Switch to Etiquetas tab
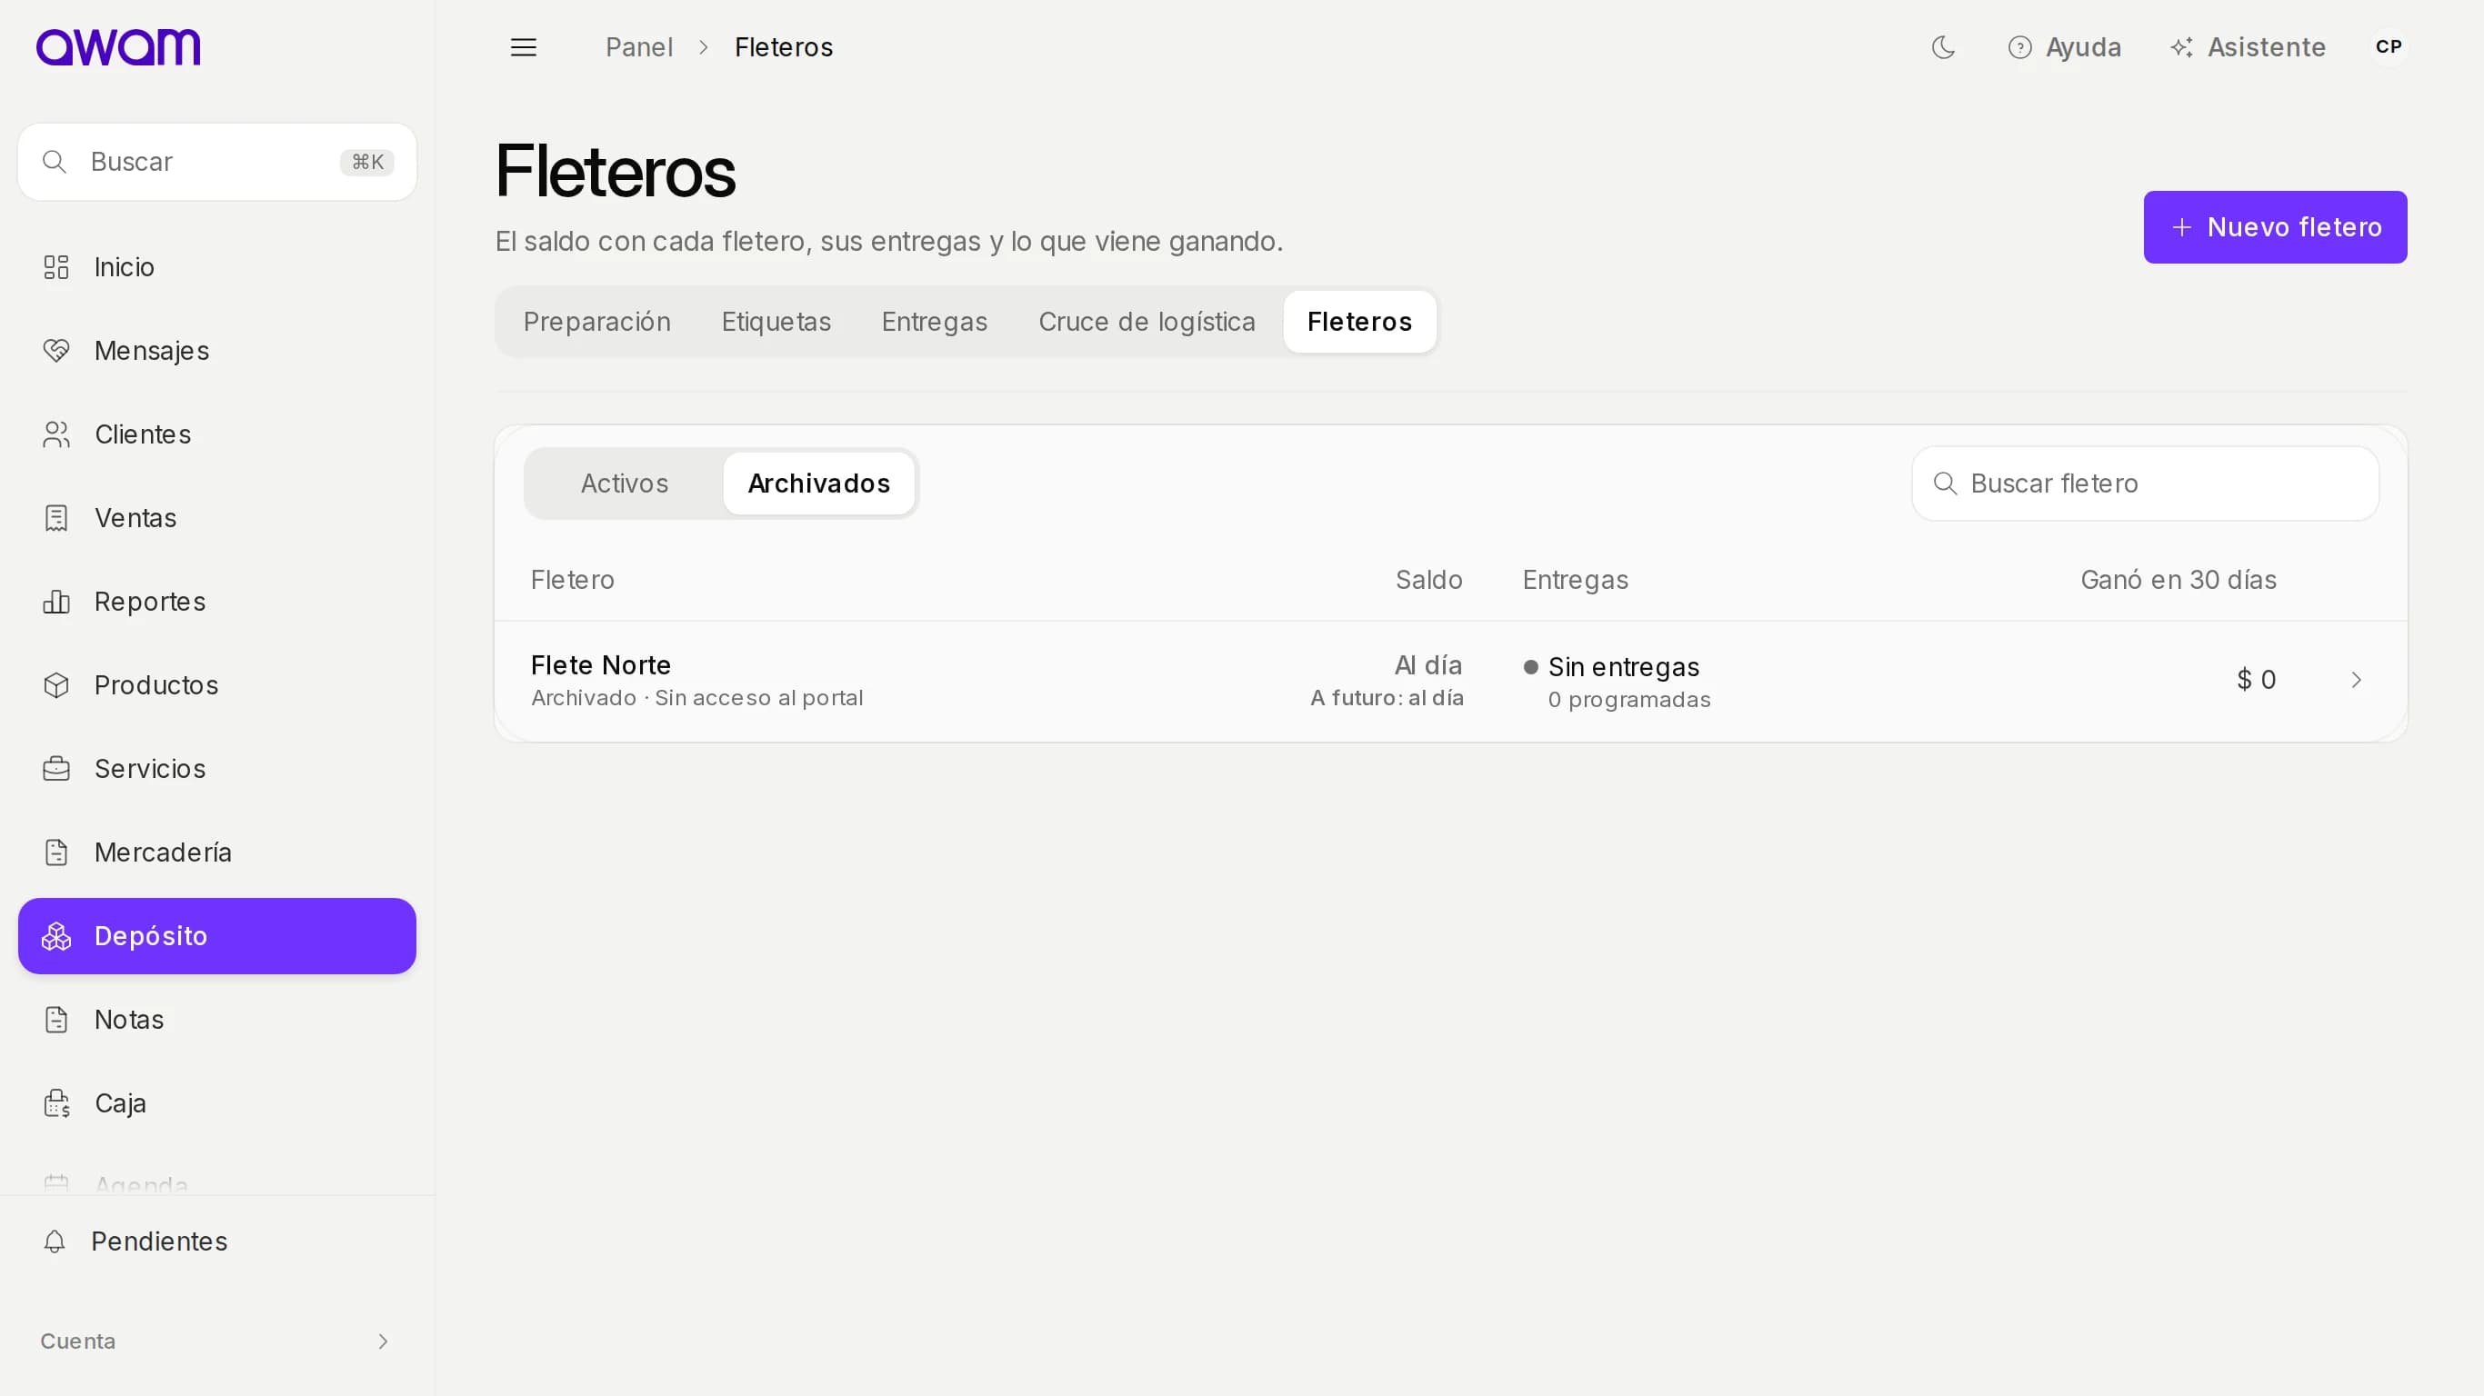This screenshot has height=1396, width=2484. (776, 322)
